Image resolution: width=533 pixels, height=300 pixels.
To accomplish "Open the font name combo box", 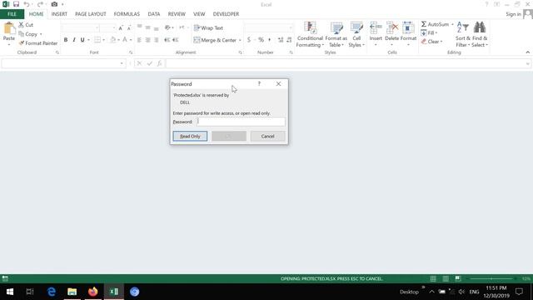I will [81, 27].
